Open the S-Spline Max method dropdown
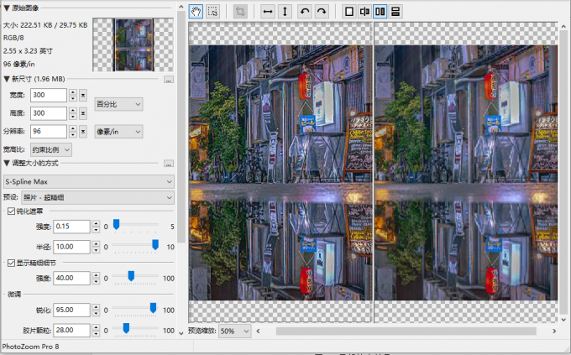Viewport: 571px width, 355px height. 88,181
